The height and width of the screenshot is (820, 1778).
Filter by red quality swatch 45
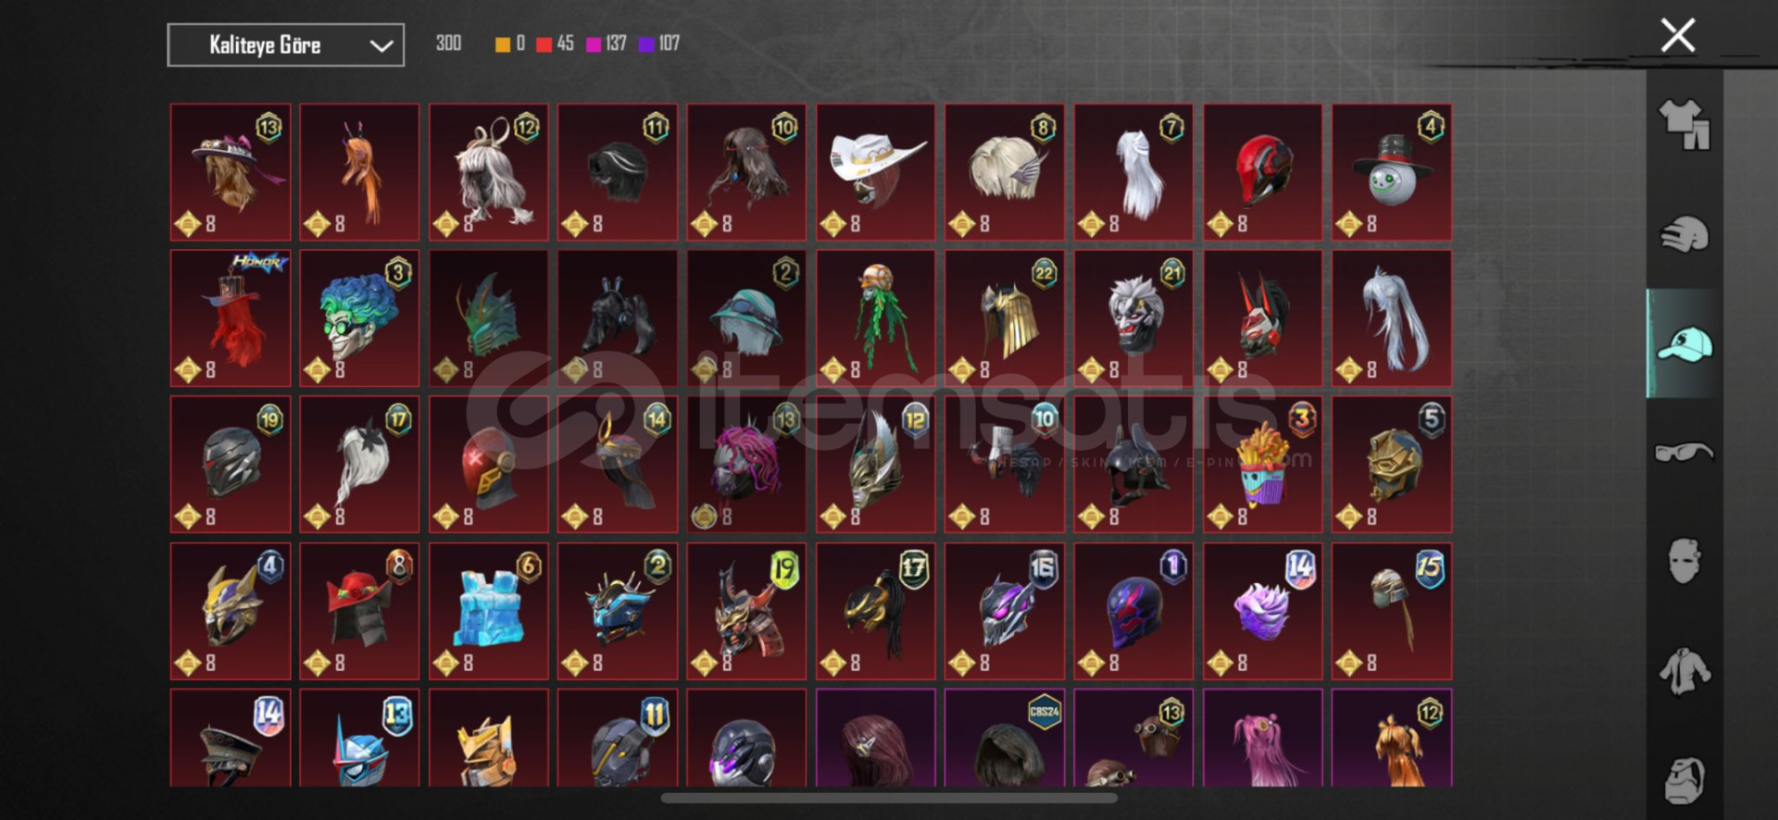555,43
